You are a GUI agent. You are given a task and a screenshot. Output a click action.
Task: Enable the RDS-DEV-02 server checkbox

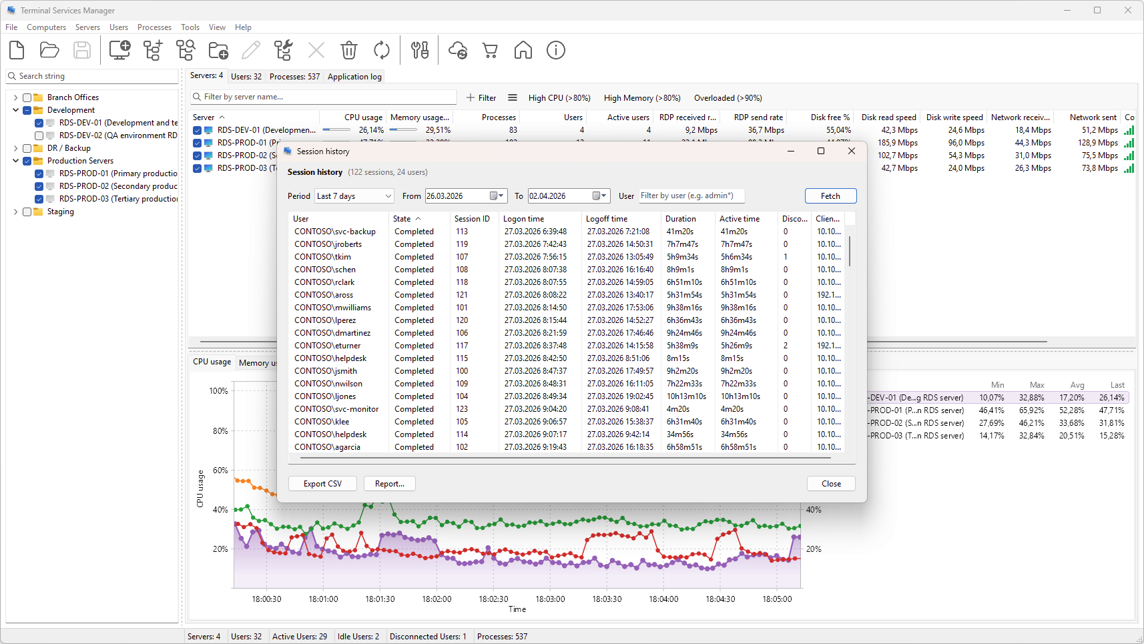pos(39,135)
